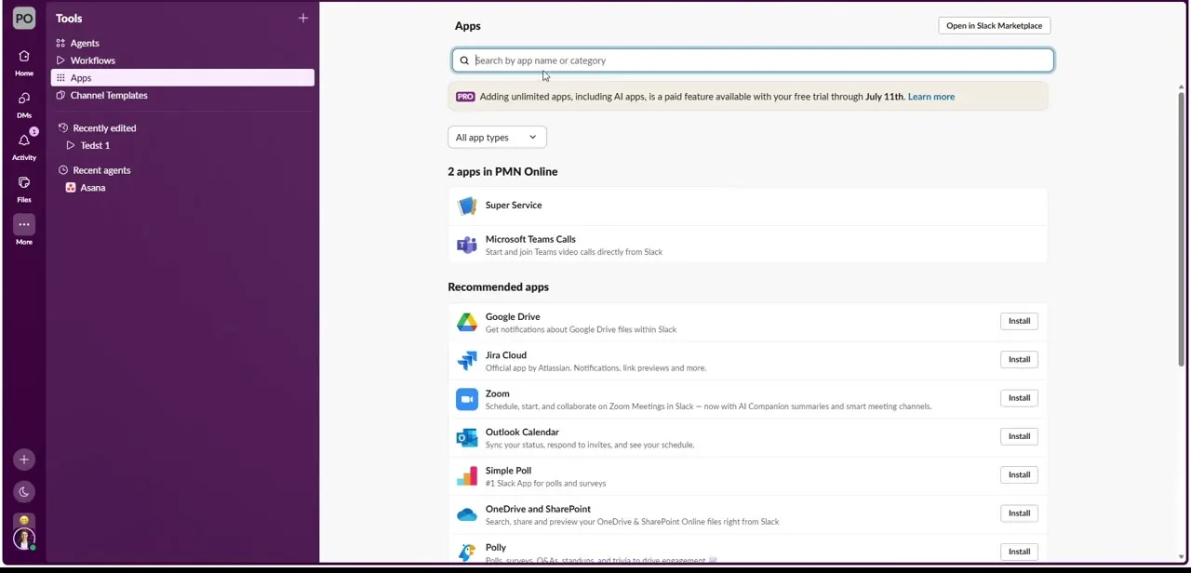Click the More ellipsis icon
The width and height of the screenshot is (1191, 573).
[24, 224]
